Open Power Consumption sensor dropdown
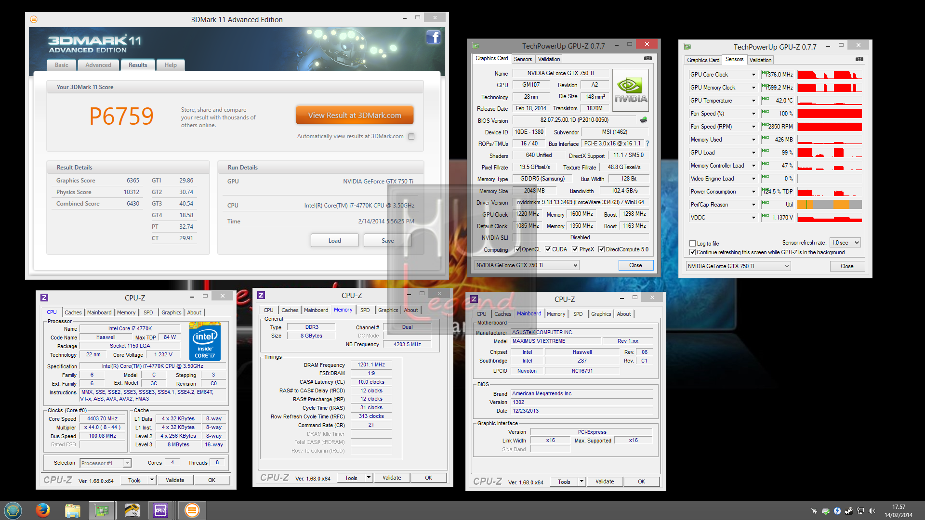 [x=753, y=192]
